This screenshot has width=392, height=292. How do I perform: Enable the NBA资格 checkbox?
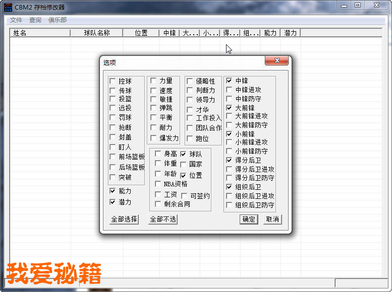coord(158,184)
